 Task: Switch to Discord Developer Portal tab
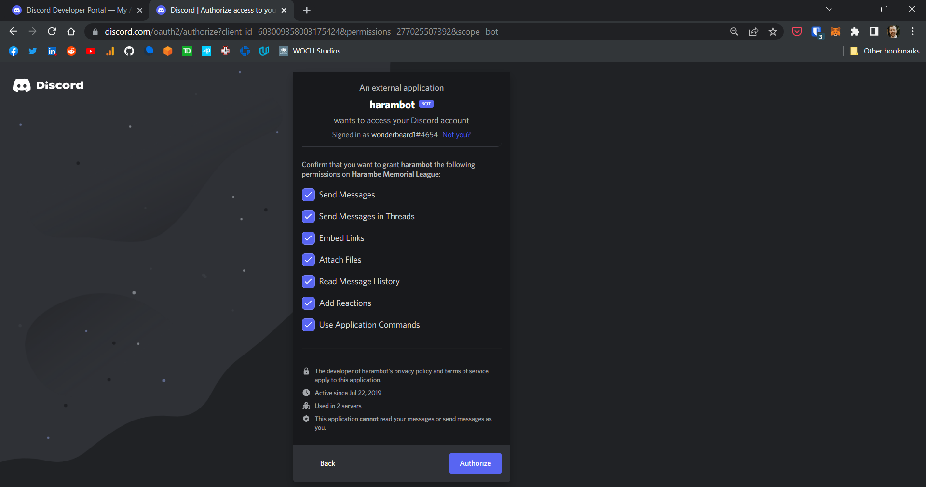76,10
